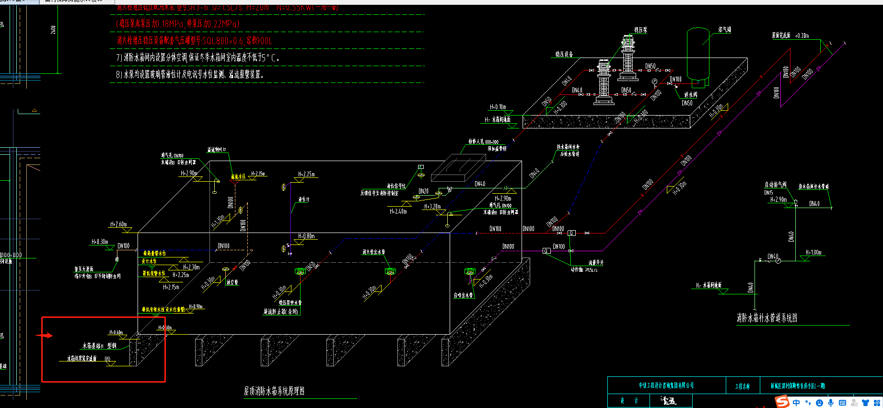The width and height of the screenshot is (883, 408).
Task: Open the skin shirt icon in Sogou bar
Action: 866,403
